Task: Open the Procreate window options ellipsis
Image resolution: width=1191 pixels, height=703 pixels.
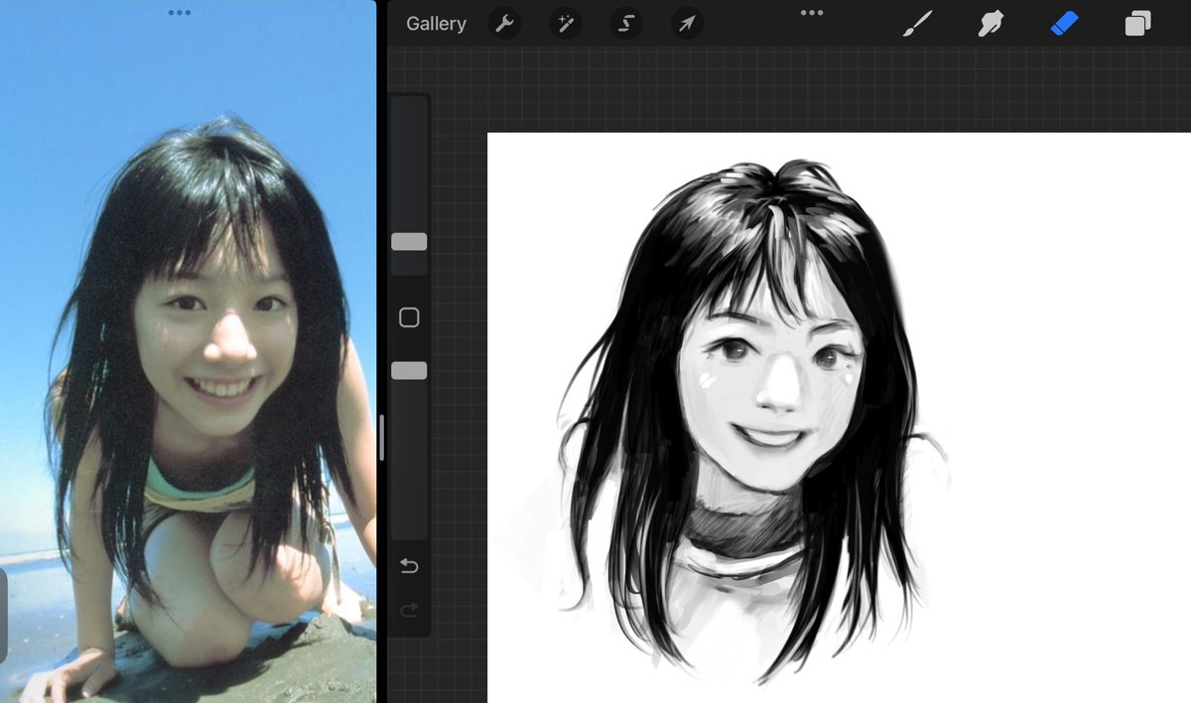Action: [811, 12]
